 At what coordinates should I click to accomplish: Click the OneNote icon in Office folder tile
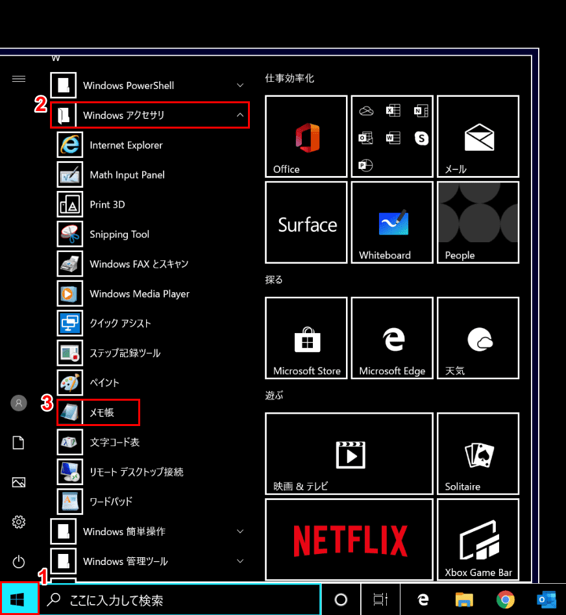coord(421,111)
